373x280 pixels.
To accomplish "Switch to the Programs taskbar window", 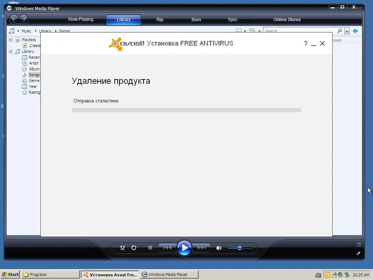I will tap(50, 275).
